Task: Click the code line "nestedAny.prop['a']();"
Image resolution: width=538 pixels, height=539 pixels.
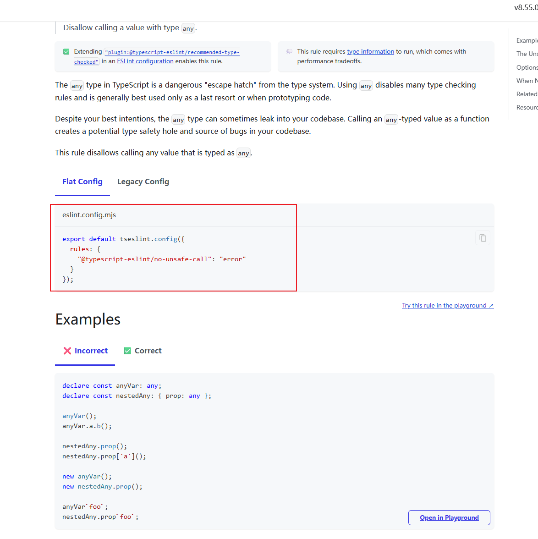Action: coord(104,456)
